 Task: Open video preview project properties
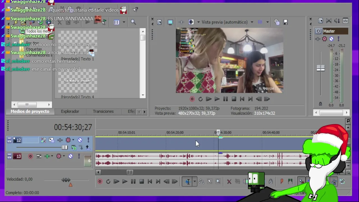tap(159, 22)
